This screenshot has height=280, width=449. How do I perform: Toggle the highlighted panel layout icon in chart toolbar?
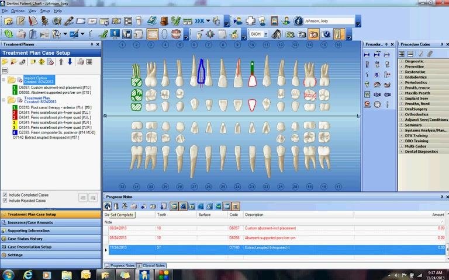coord(152,34)
